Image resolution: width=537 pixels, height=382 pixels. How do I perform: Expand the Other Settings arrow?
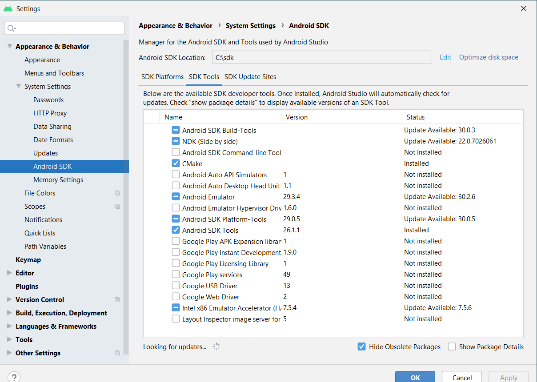9,353
